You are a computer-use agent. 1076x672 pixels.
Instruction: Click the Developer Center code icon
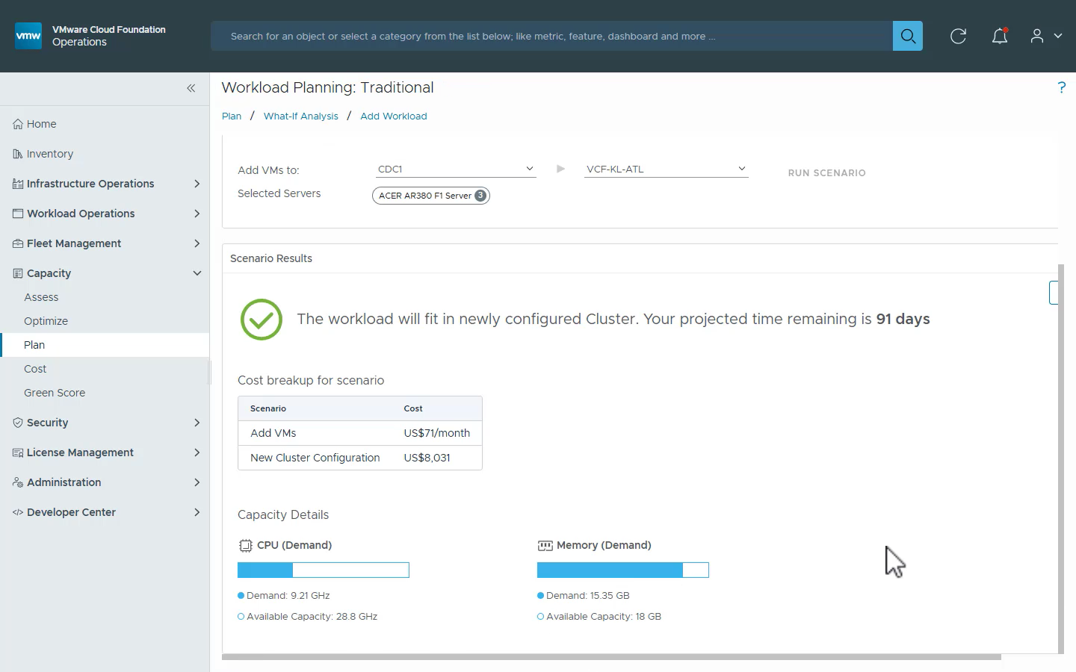pyautogui.click(x=18, y=512)
